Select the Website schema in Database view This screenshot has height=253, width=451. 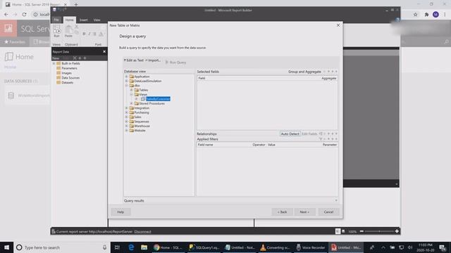(x=140, y=131)
